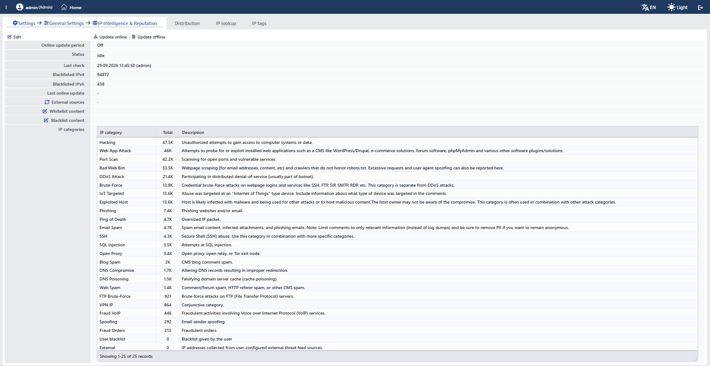The image size is (710, 366).
Task: Select the Spoofing category row
Action: pos(397,322)
